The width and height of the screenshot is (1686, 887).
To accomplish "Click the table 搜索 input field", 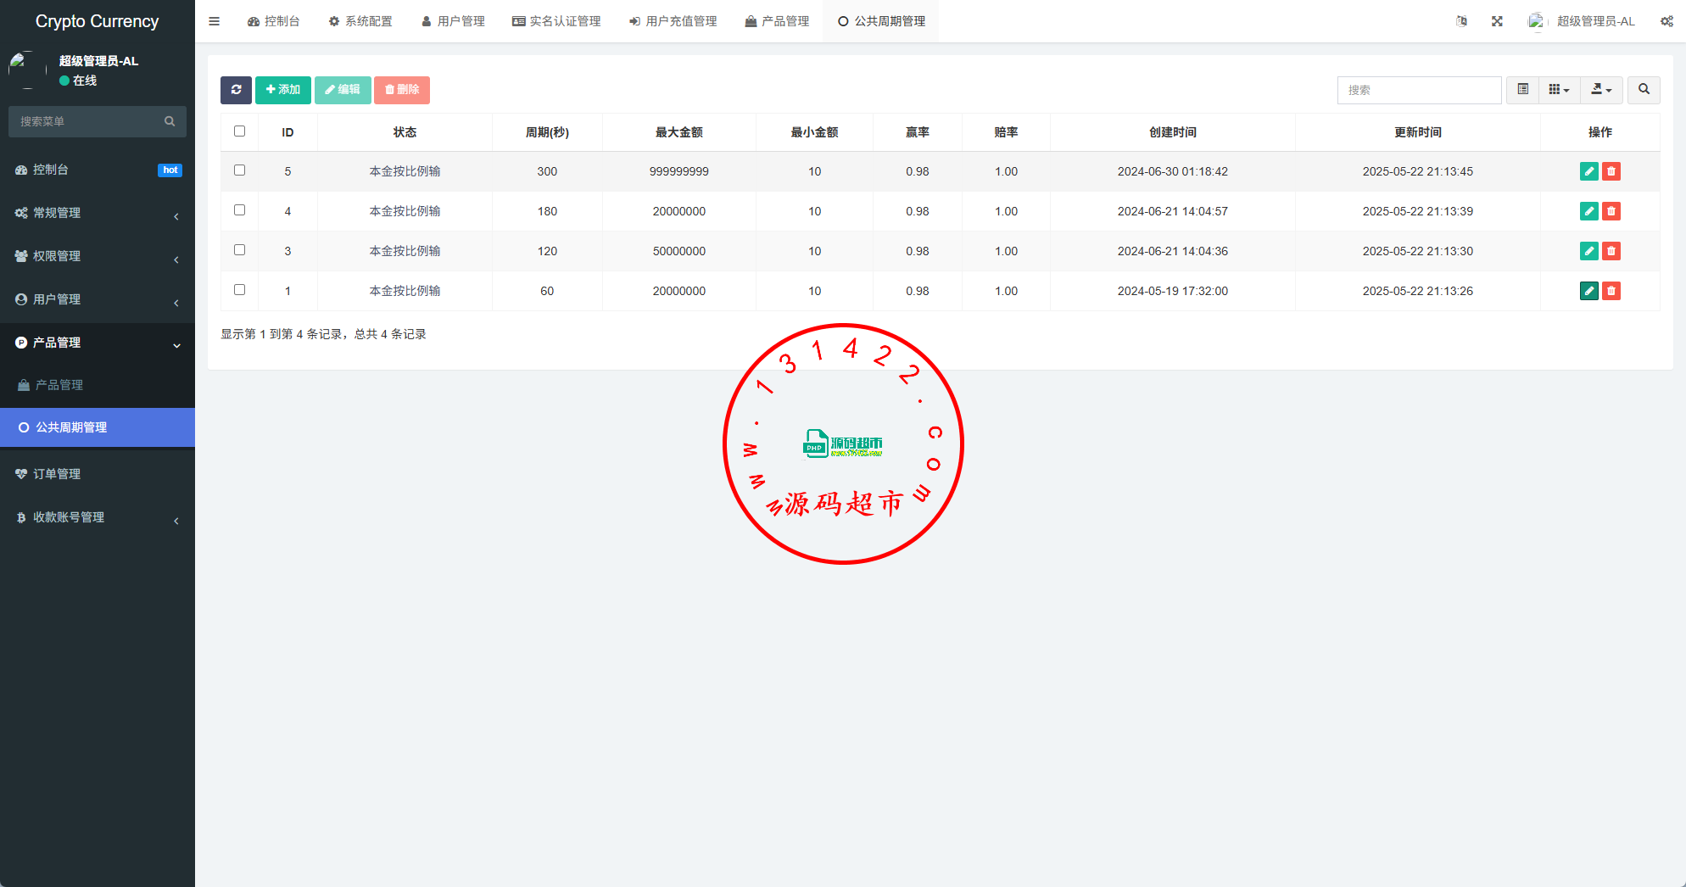I will [x=1419, y=90].
